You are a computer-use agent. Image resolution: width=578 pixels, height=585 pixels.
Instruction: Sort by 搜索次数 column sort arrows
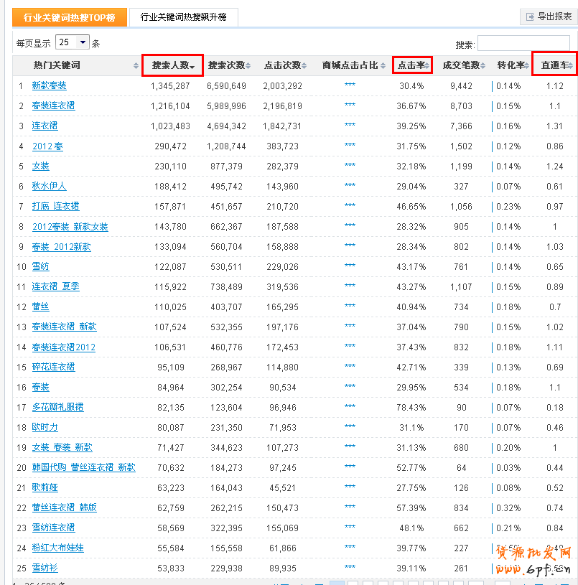pos(248,66)
